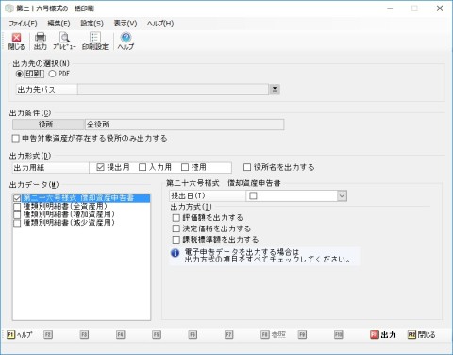453x355 pixels.
Task: Open the 編集(E) menu
Action: pyautogui.click(x=59, y=24)
